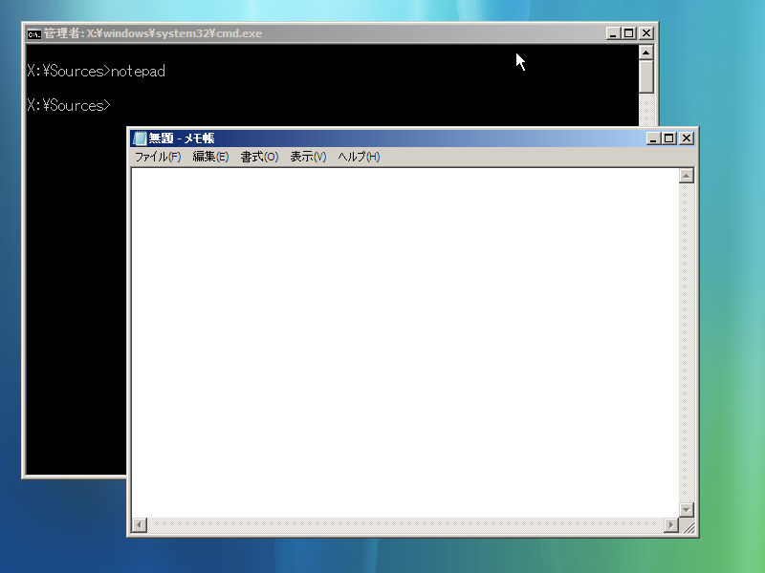Click the cmd window scrollbar thumb

tap(646, 76)
